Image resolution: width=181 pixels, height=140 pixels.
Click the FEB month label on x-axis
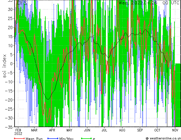tap(18, 130)
